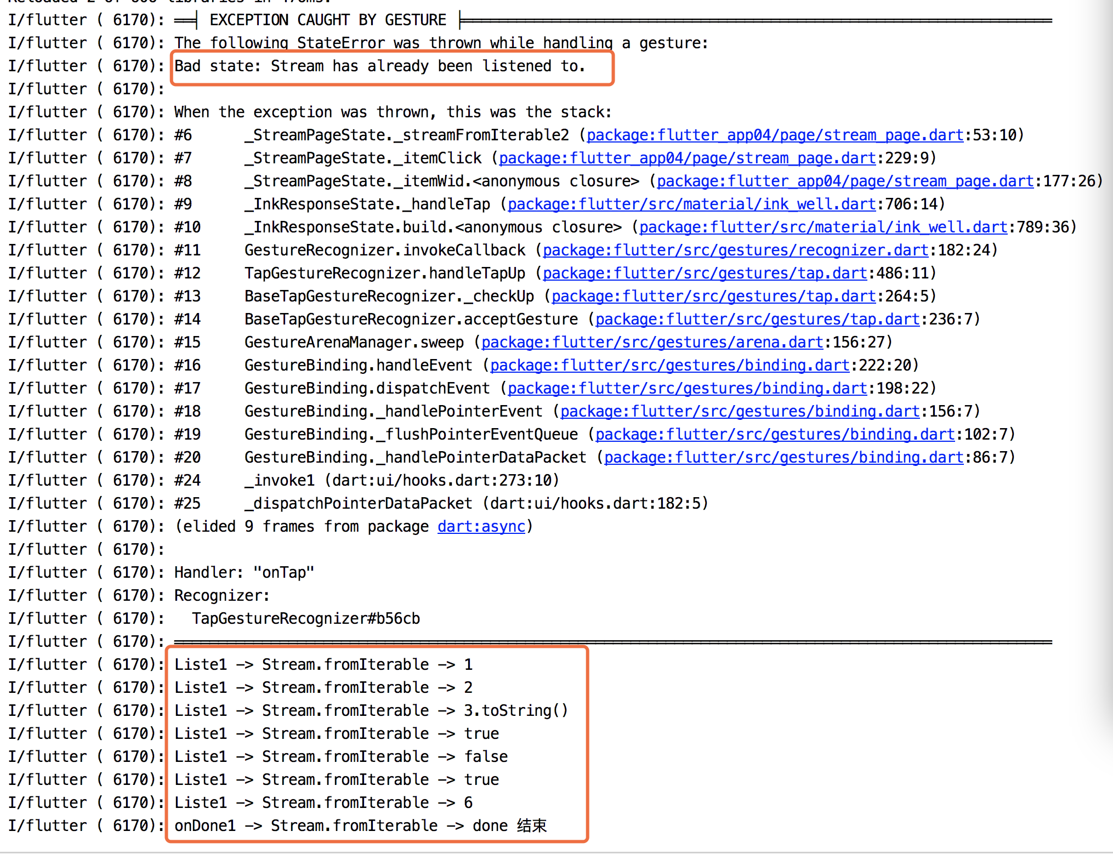Open tap.dart link in _checkUp frame

(713, 296)
